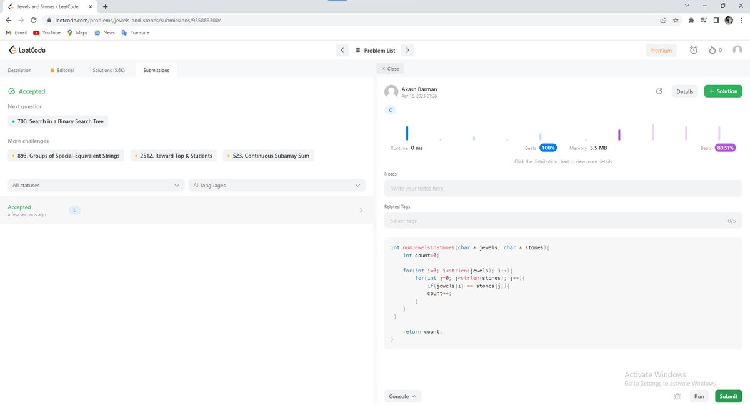Image resolution: width=750 pixels, height=405 pixels.
Task: Open media control icon in Chrome toolbar
Action: [704, 20]
